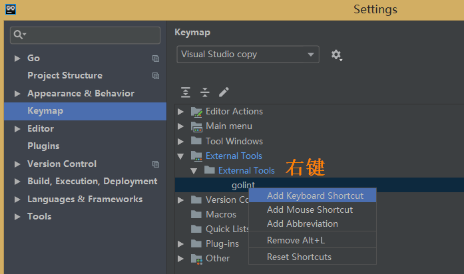464x274 pixels.
Task: Expand Languages & Frameworks arrow
Action: (x=17, y=200)
